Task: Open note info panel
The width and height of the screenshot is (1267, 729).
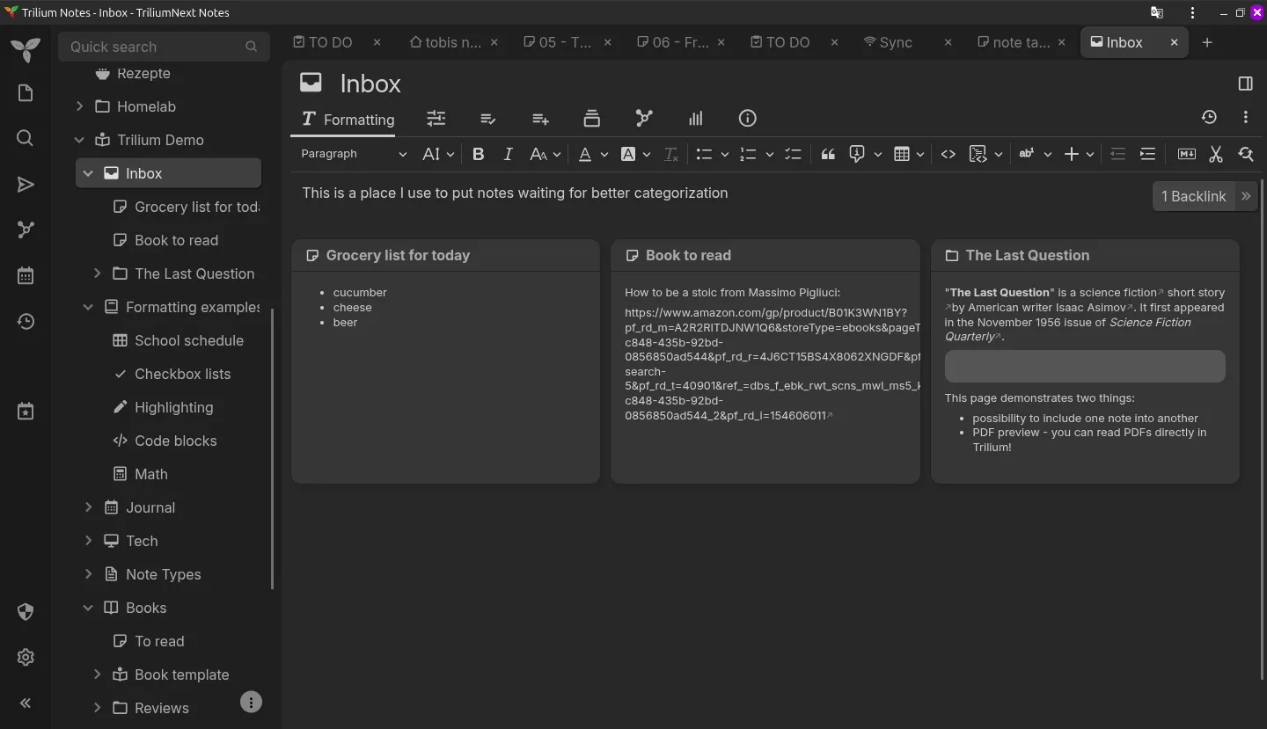Action: click(x=747, y=118)
